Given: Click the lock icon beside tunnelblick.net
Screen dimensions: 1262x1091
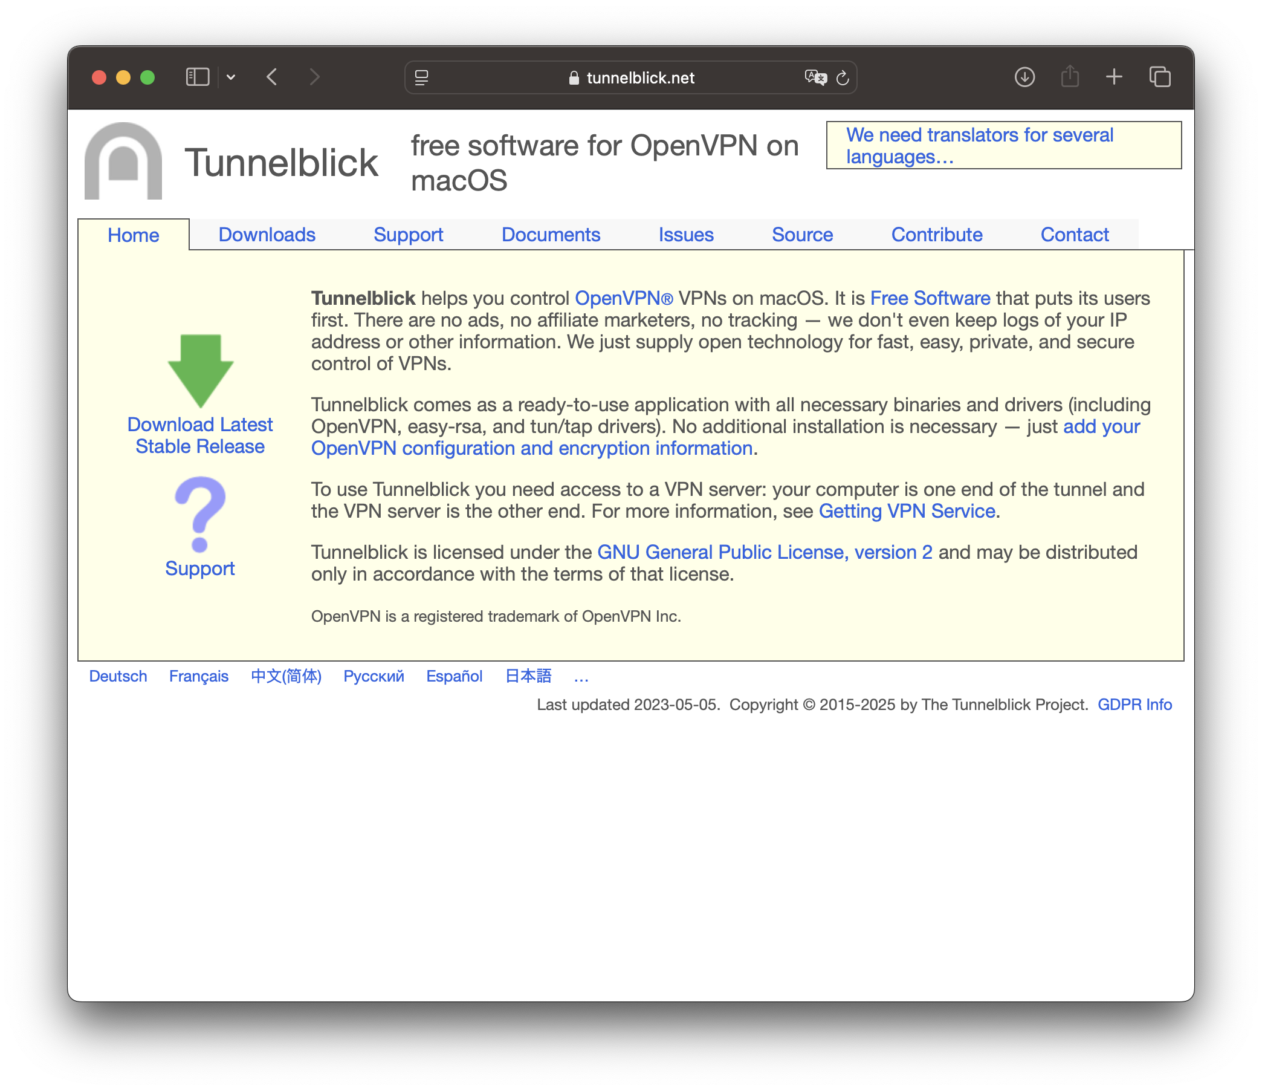Looking at the screenshot, I should tap(574, 78).
